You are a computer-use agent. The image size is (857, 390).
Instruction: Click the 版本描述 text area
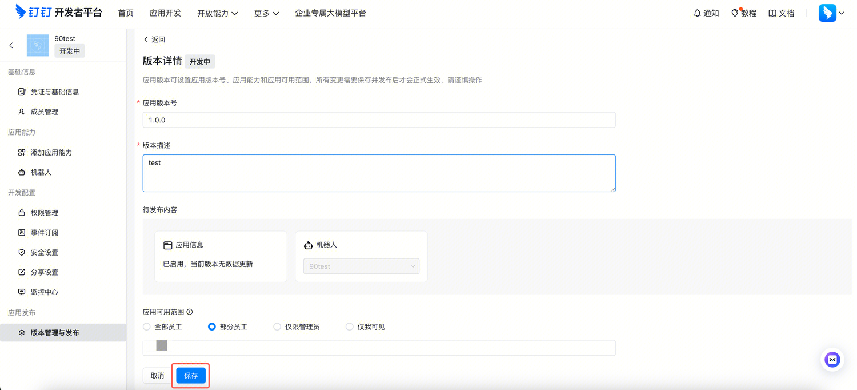(379, 173)
